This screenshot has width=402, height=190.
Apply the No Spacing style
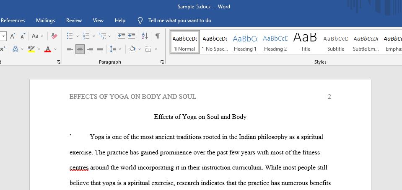coord(215,42)
